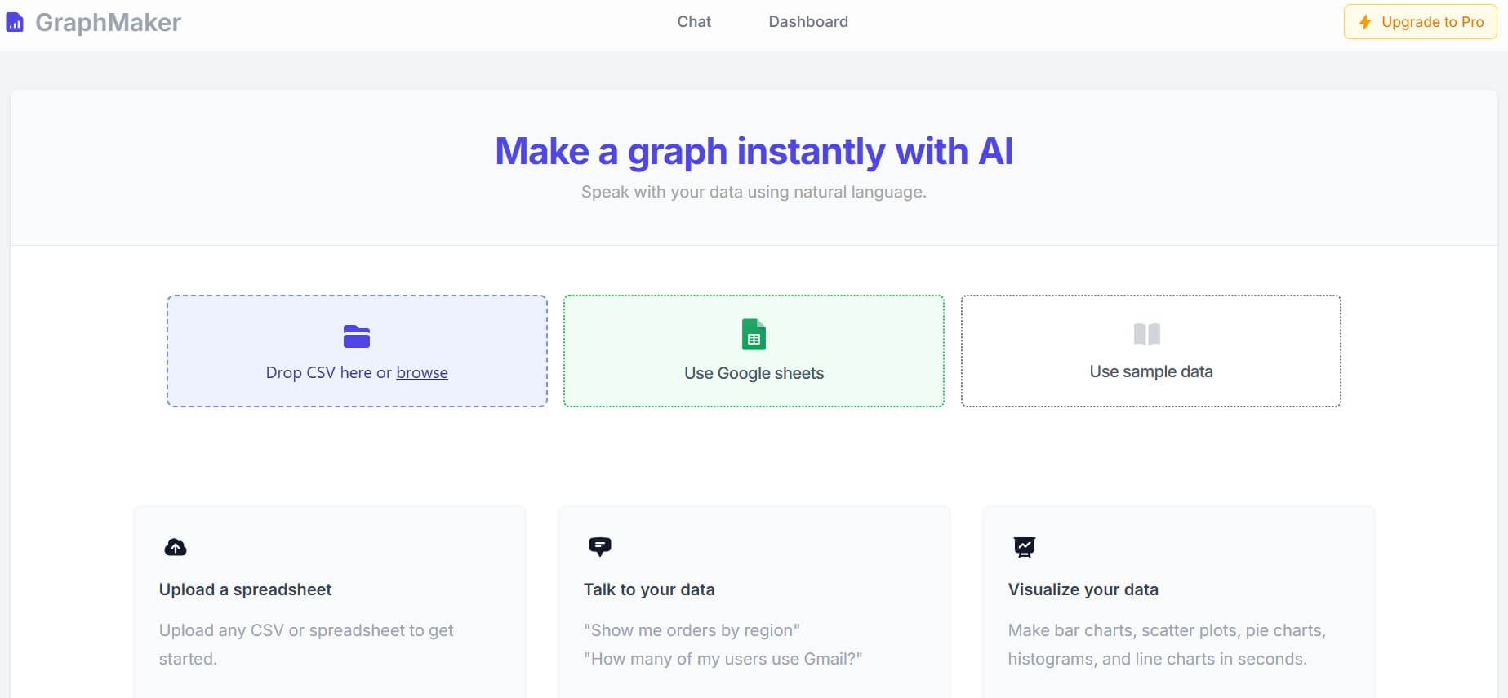Screen dimensions: 1508x698
Task: Choose Use Google sheets option
Action: click(754, 351)
